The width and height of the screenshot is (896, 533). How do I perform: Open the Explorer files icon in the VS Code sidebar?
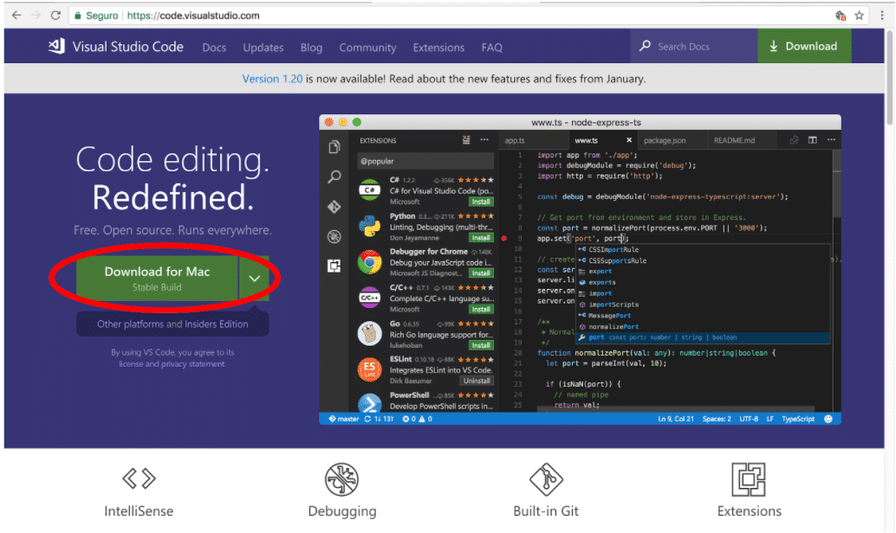tap(334, 146)
